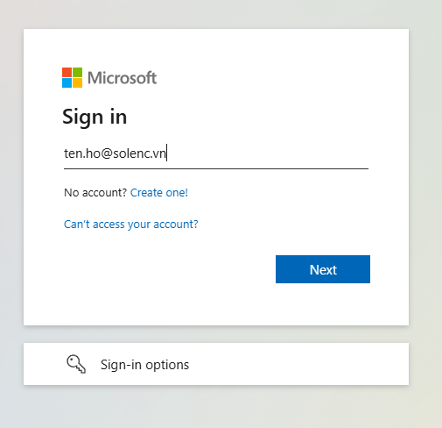The image size is (442, 428).
Task: Click the blue square of the Microsoft logo
Action: [x=67, y=82]
